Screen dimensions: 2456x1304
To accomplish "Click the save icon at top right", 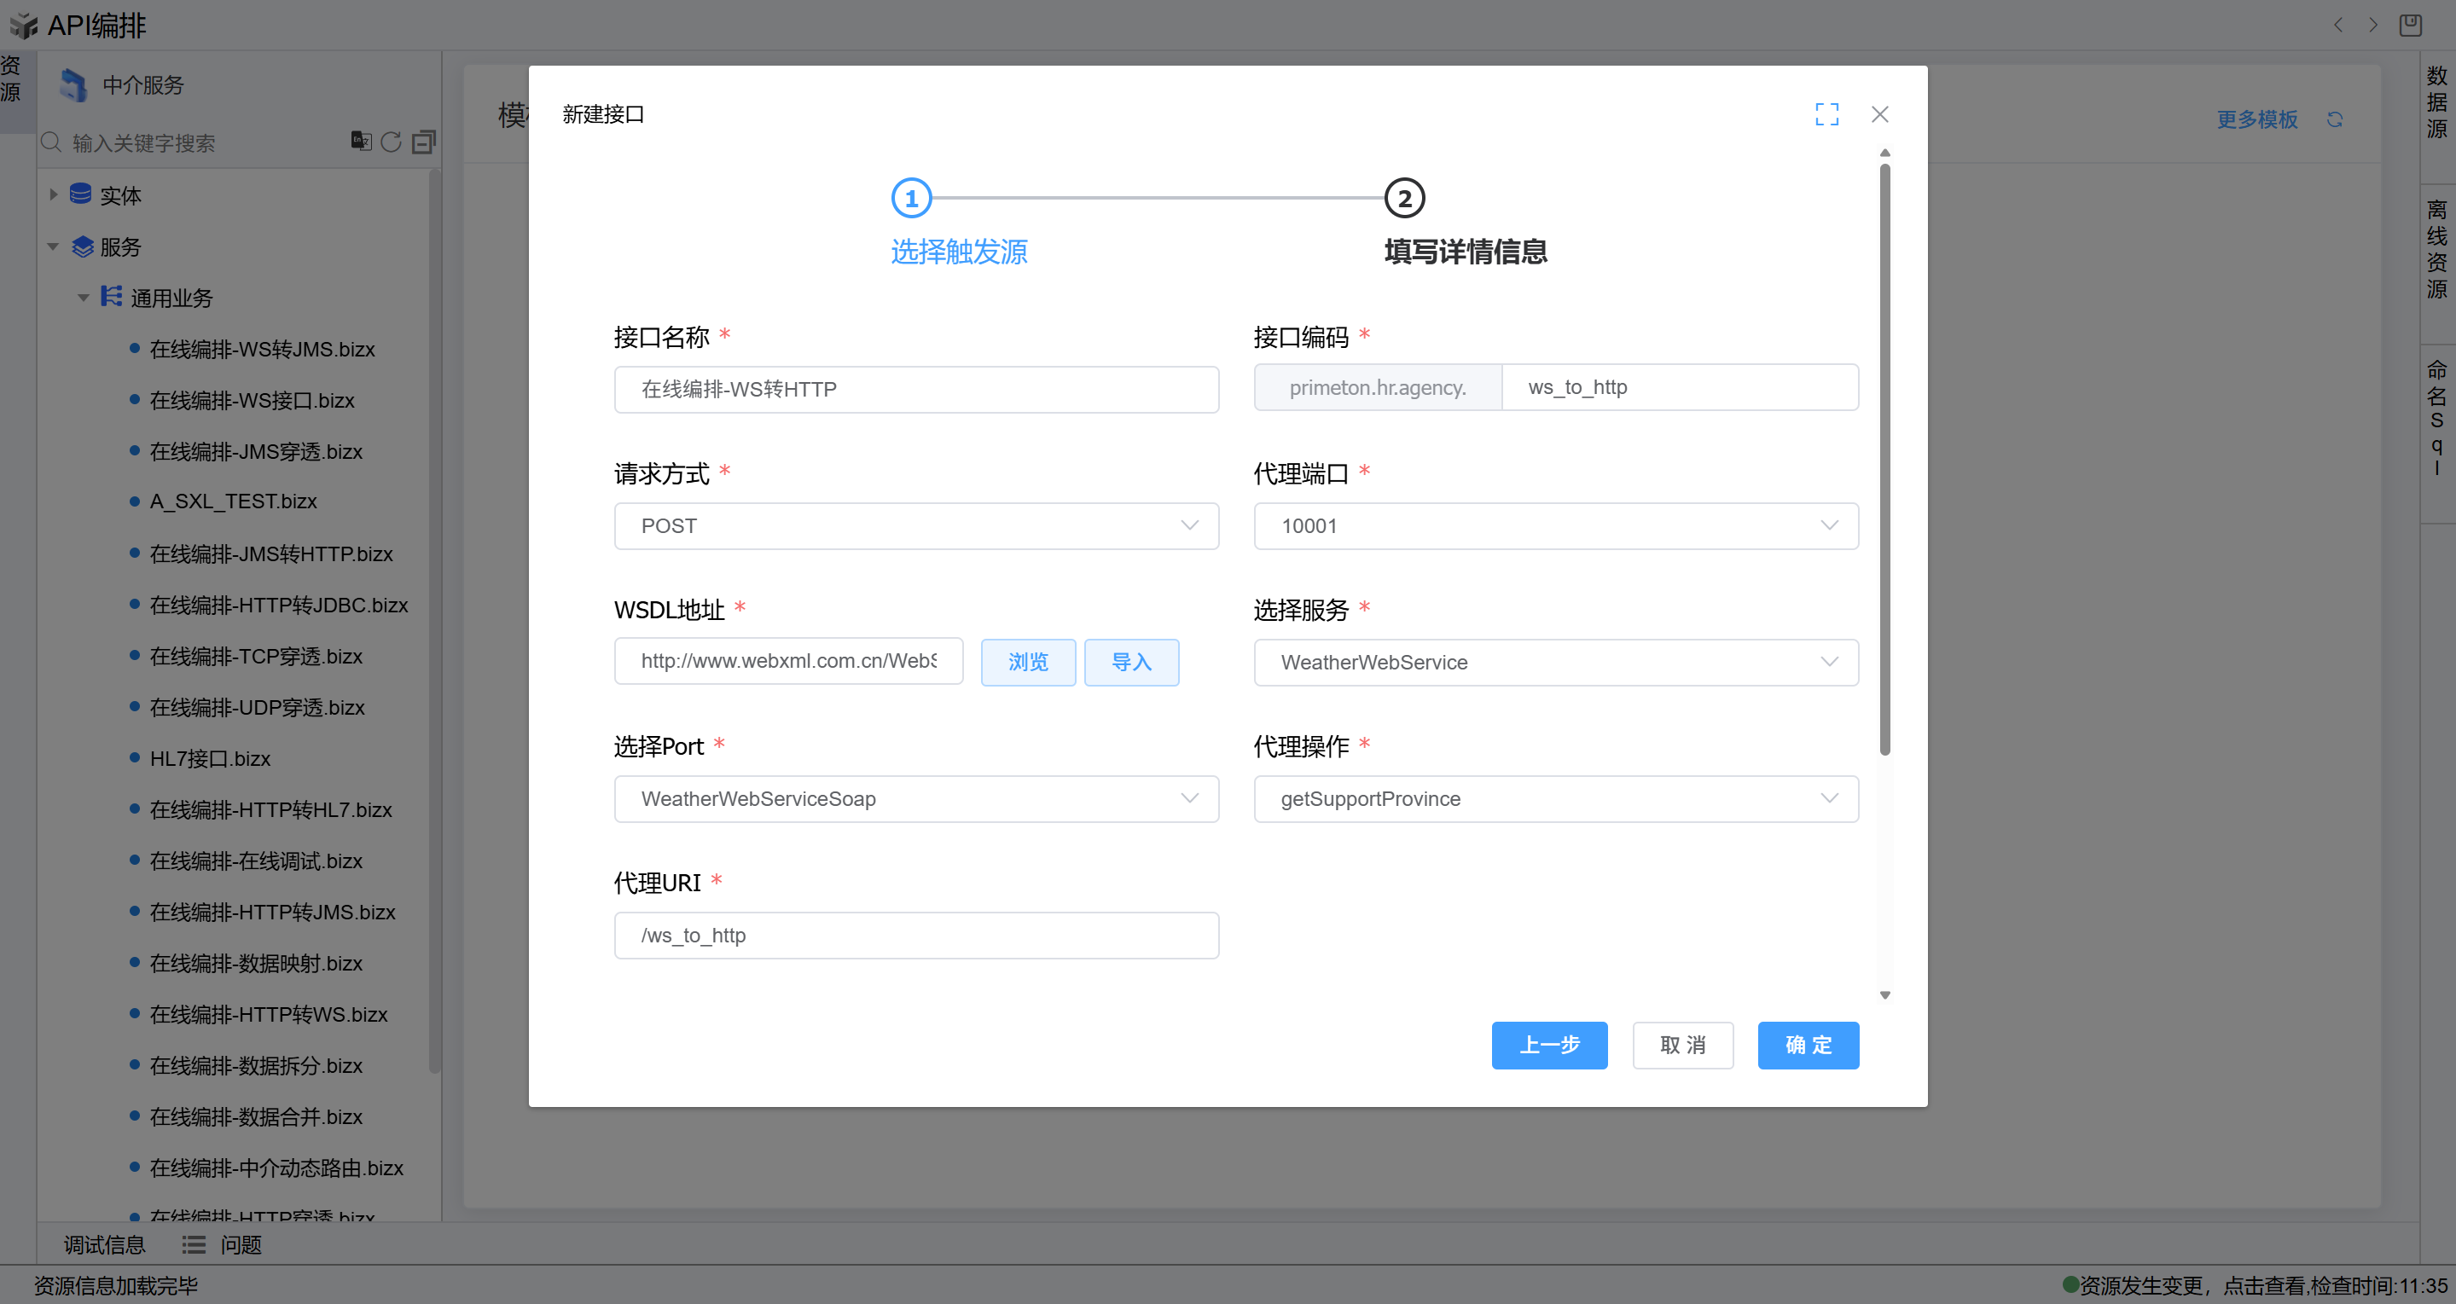I will coord(2410,25).
